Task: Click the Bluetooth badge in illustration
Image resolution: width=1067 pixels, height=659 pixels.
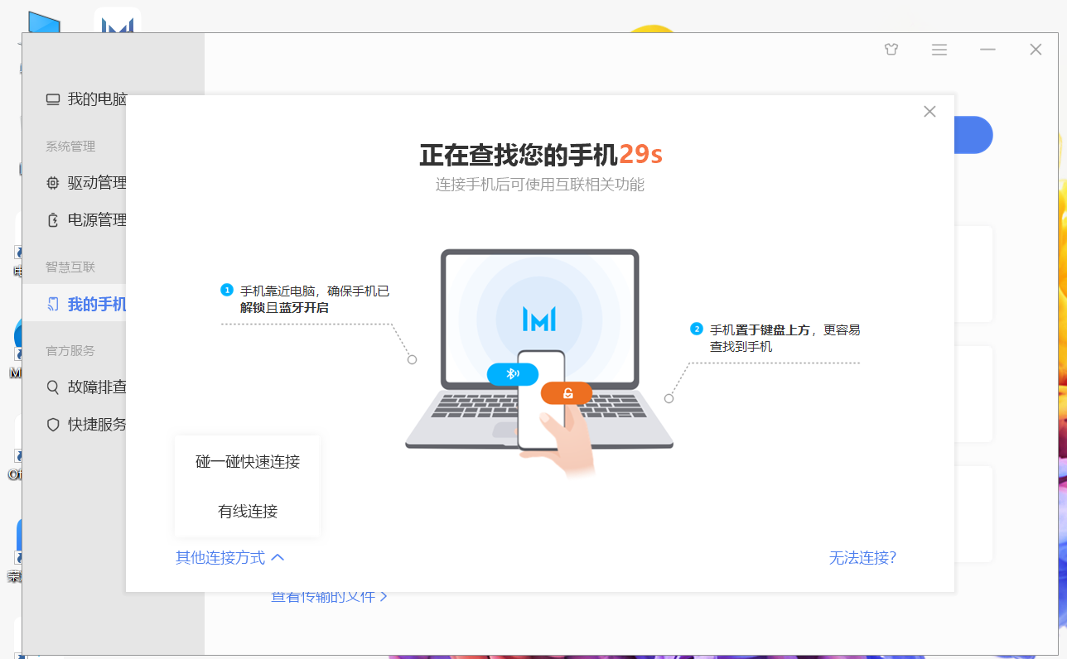Action: click(513, 374)
